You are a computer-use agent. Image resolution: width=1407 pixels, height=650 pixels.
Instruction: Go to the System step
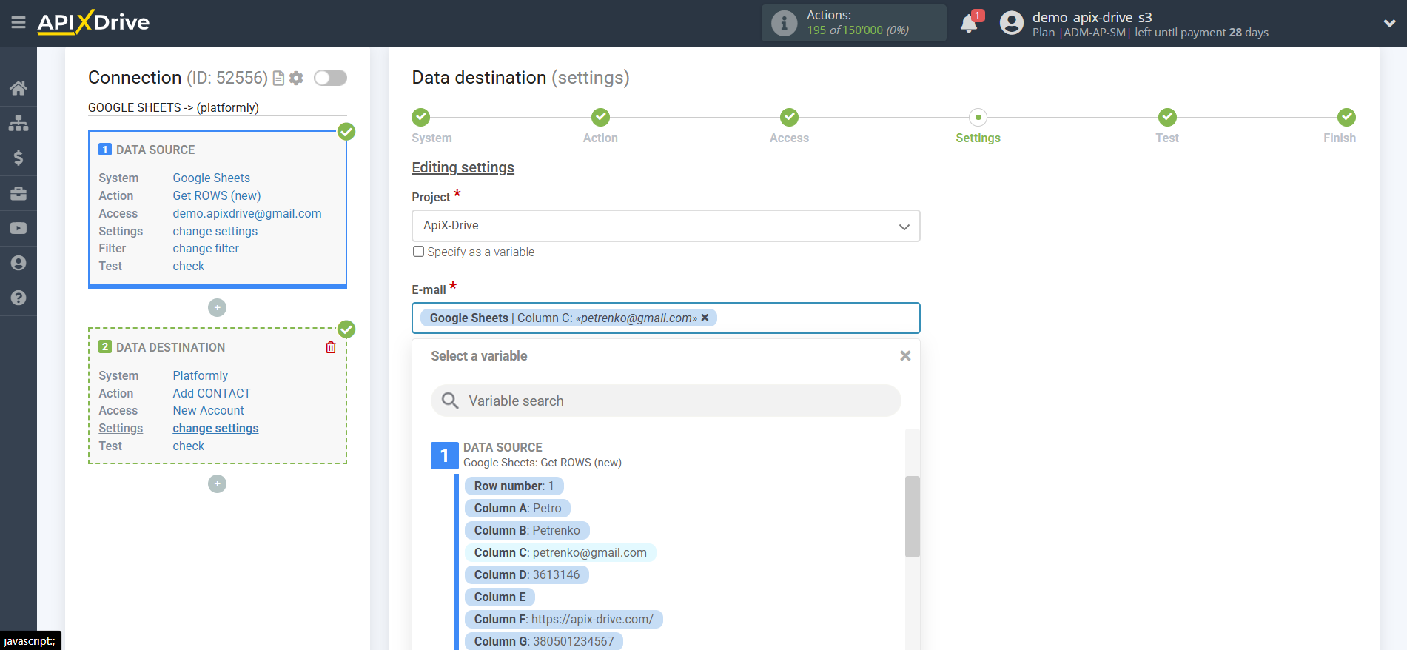421,117
